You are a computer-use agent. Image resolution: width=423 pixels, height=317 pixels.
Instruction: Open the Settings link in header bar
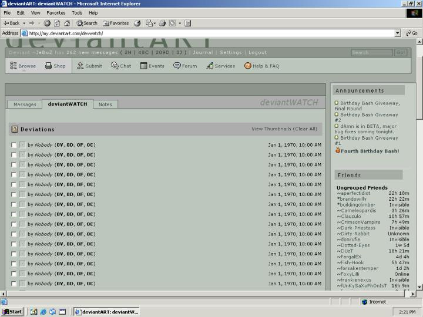click(x=231, y=53)
